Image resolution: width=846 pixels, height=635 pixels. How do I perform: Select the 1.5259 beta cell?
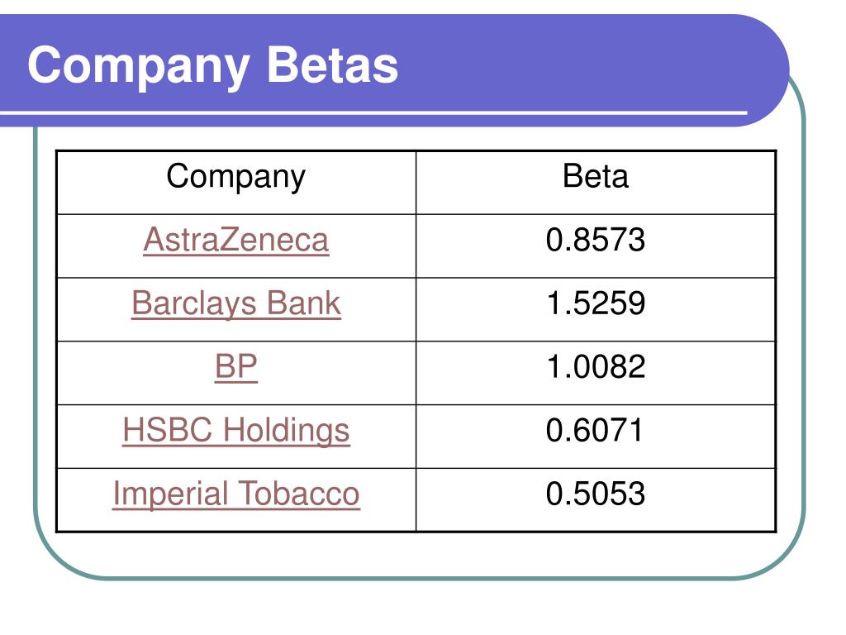(596, 309)
